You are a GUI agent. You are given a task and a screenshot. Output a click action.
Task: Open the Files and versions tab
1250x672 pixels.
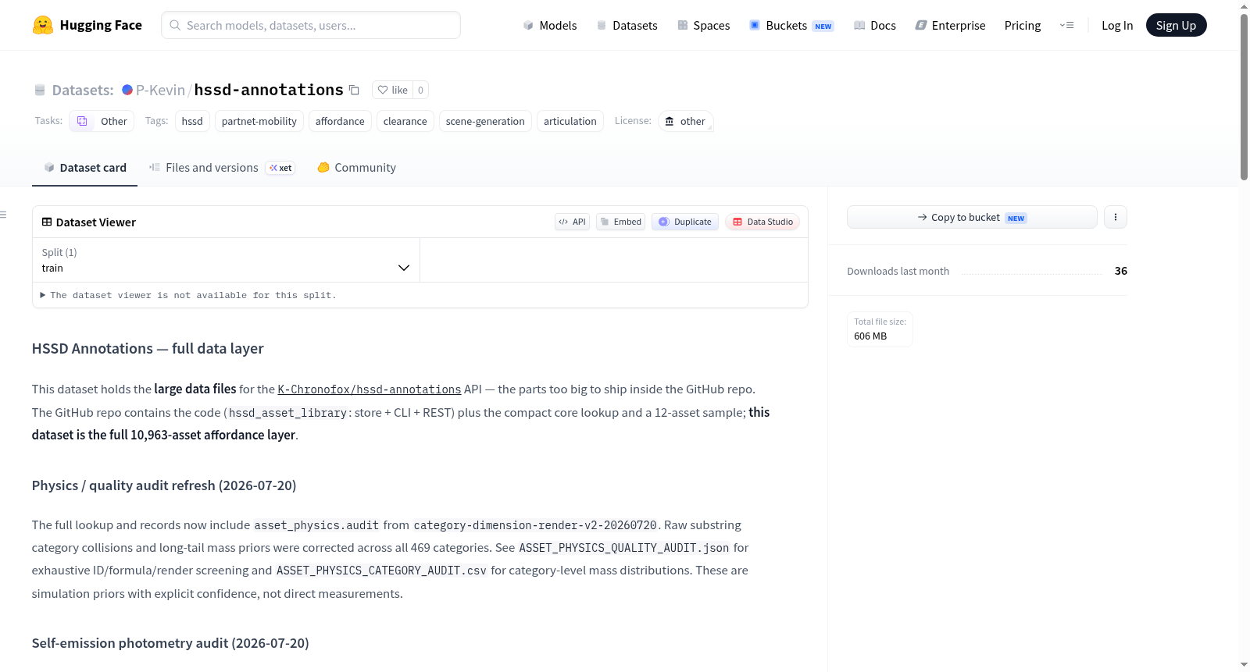222,168
